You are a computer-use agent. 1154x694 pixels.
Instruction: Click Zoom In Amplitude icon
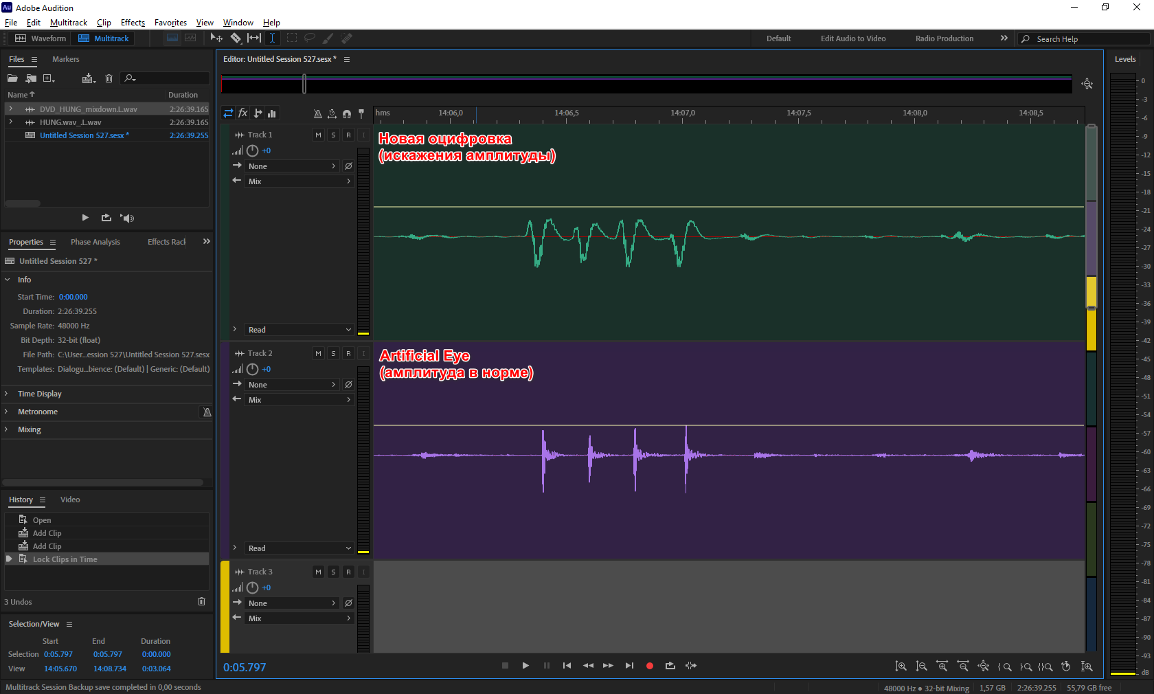tap(901, 667)
